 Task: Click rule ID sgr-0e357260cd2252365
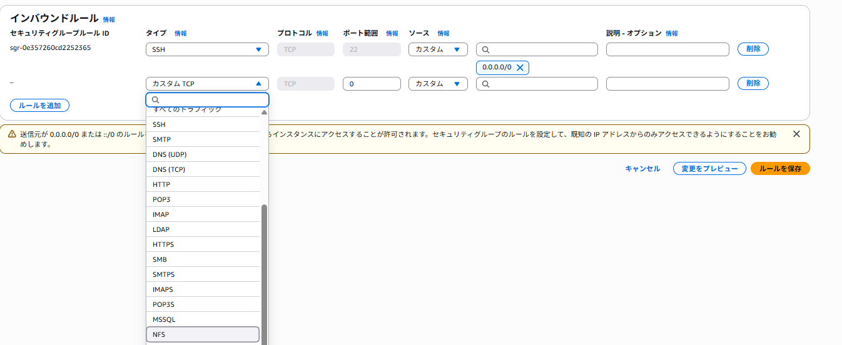(50, 47)
